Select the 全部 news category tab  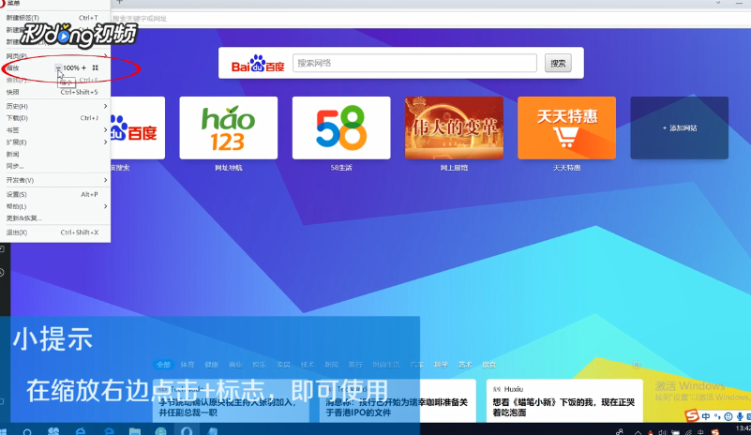click(163, 365)
